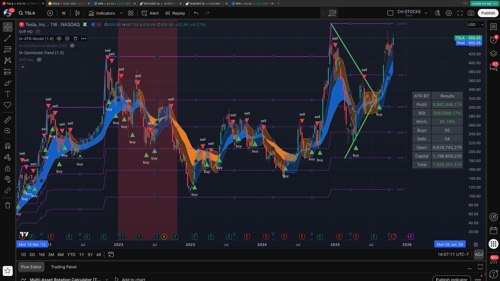Select the trend line drawing tool
Viewport: 500px width, 281px height.
7,38
